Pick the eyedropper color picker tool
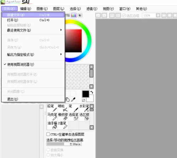177x158 pixels. point(73,100)
